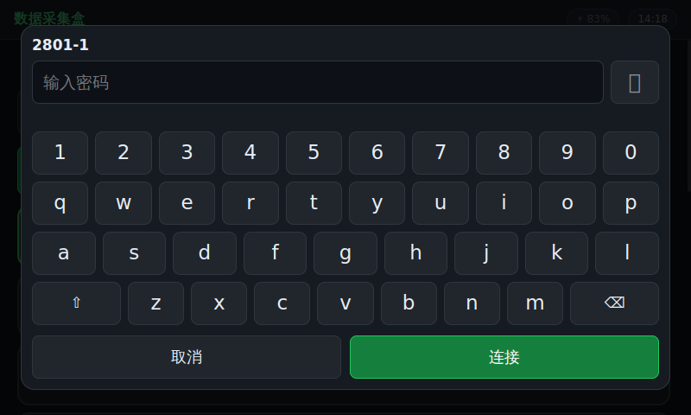The height and width of the screenshot is (415, 691).
Task: Tap the letter g key
Action: pyautogui.click(x=345, y=253)
